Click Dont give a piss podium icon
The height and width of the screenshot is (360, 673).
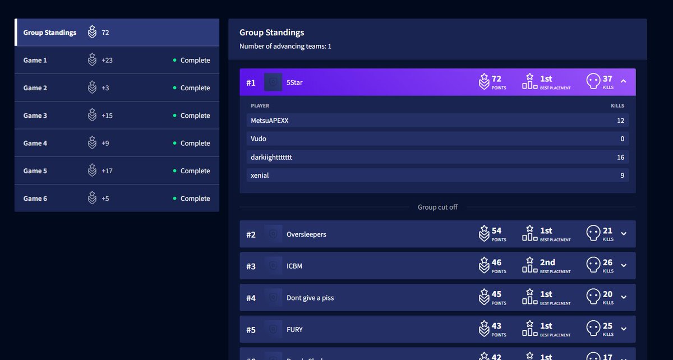(x=530, y=297)
